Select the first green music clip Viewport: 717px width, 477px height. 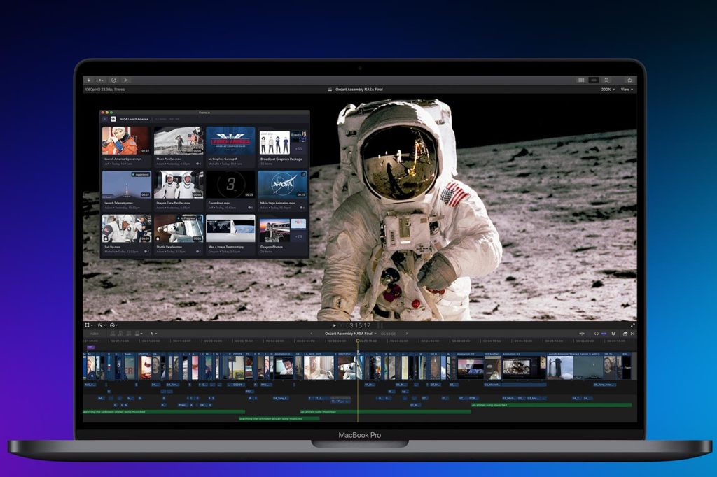[164, 412]
